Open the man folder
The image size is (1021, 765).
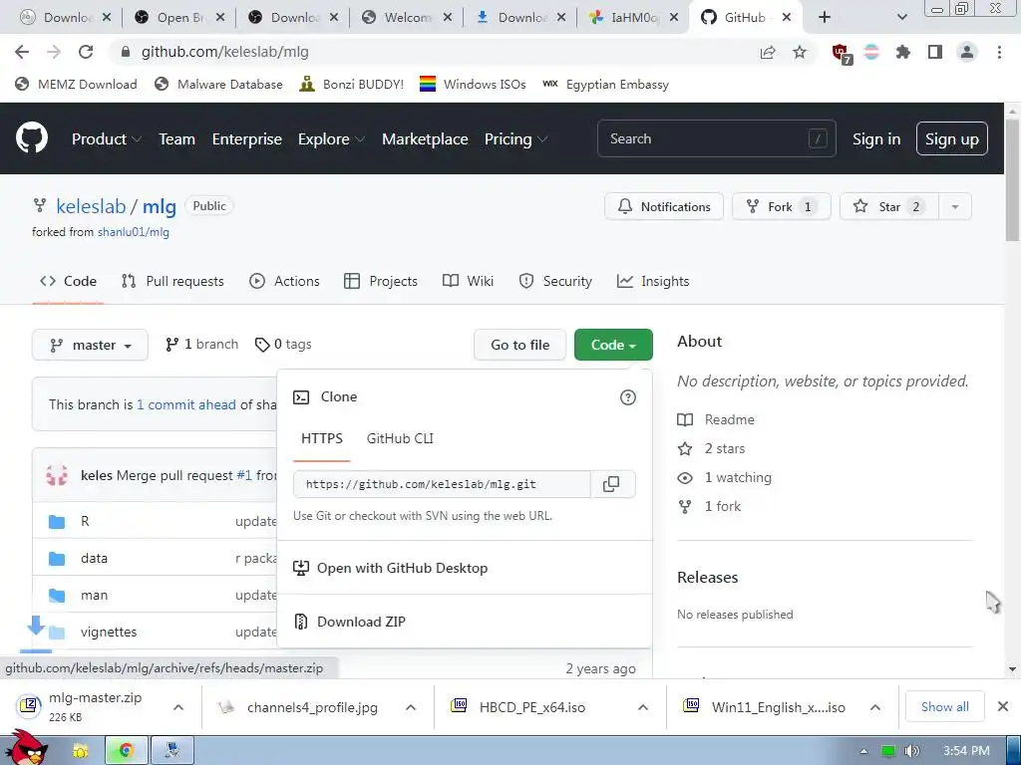(x=94, y=596)
